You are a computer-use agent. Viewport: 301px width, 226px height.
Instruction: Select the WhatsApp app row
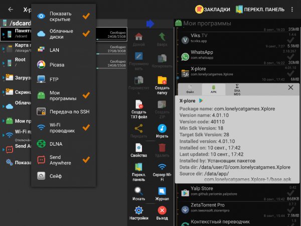tap(238, 56)
